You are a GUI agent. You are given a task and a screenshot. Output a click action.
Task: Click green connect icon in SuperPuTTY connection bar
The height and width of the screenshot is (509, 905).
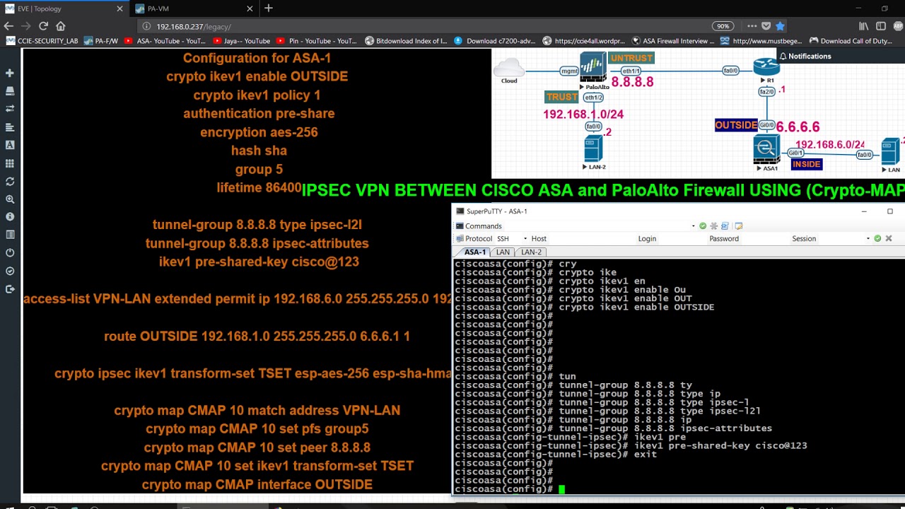(877, 239)
